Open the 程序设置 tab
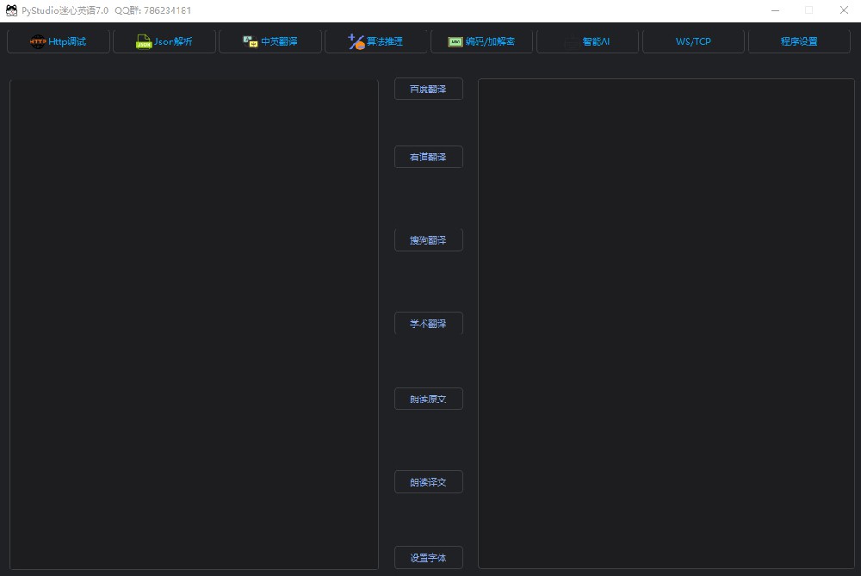The width and height of the screenshot is (861, 576). point(799,40)
